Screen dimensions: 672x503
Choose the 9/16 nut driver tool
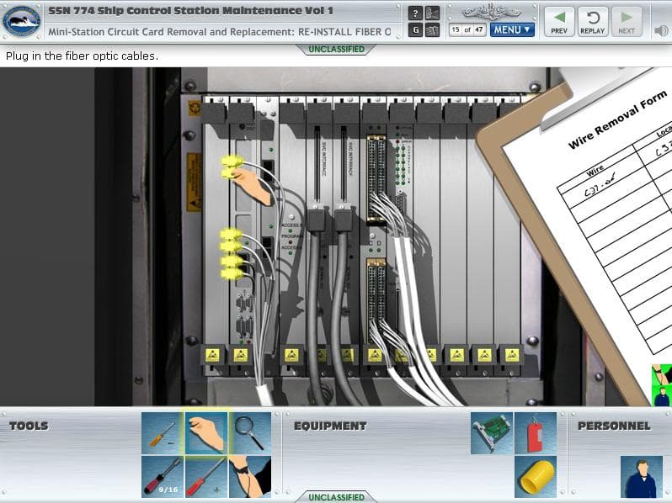[163, 477]
